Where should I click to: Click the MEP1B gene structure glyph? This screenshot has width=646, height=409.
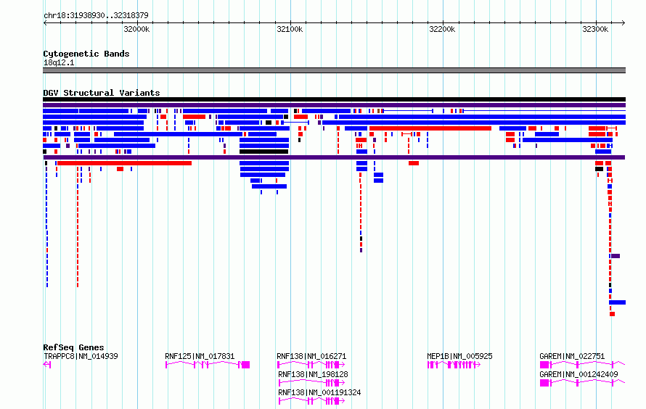click(454, 365)
